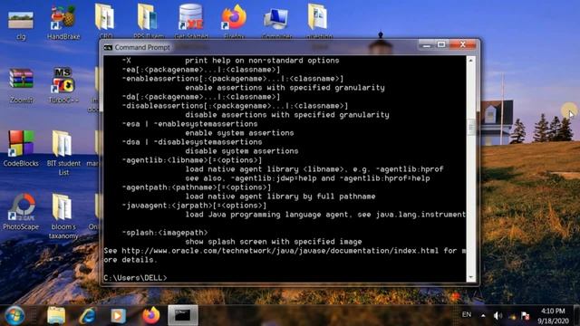The height and width of the screenshot is (326, 580).
Task: Click 'load native agent library by full pathname'
Action: pos(280,197)
